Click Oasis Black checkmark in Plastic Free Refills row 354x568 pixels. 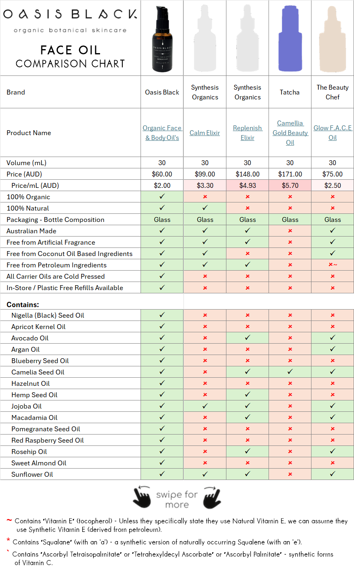162,287
